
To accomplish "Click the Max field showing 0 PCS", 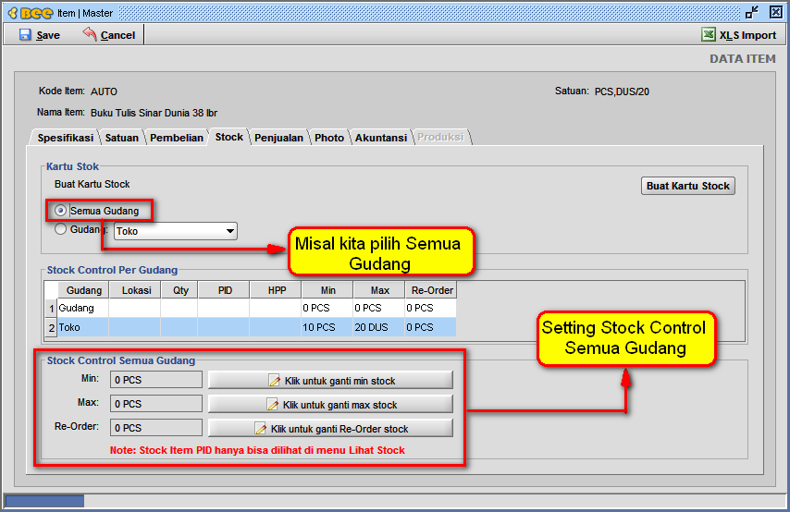I will point(156,404).
